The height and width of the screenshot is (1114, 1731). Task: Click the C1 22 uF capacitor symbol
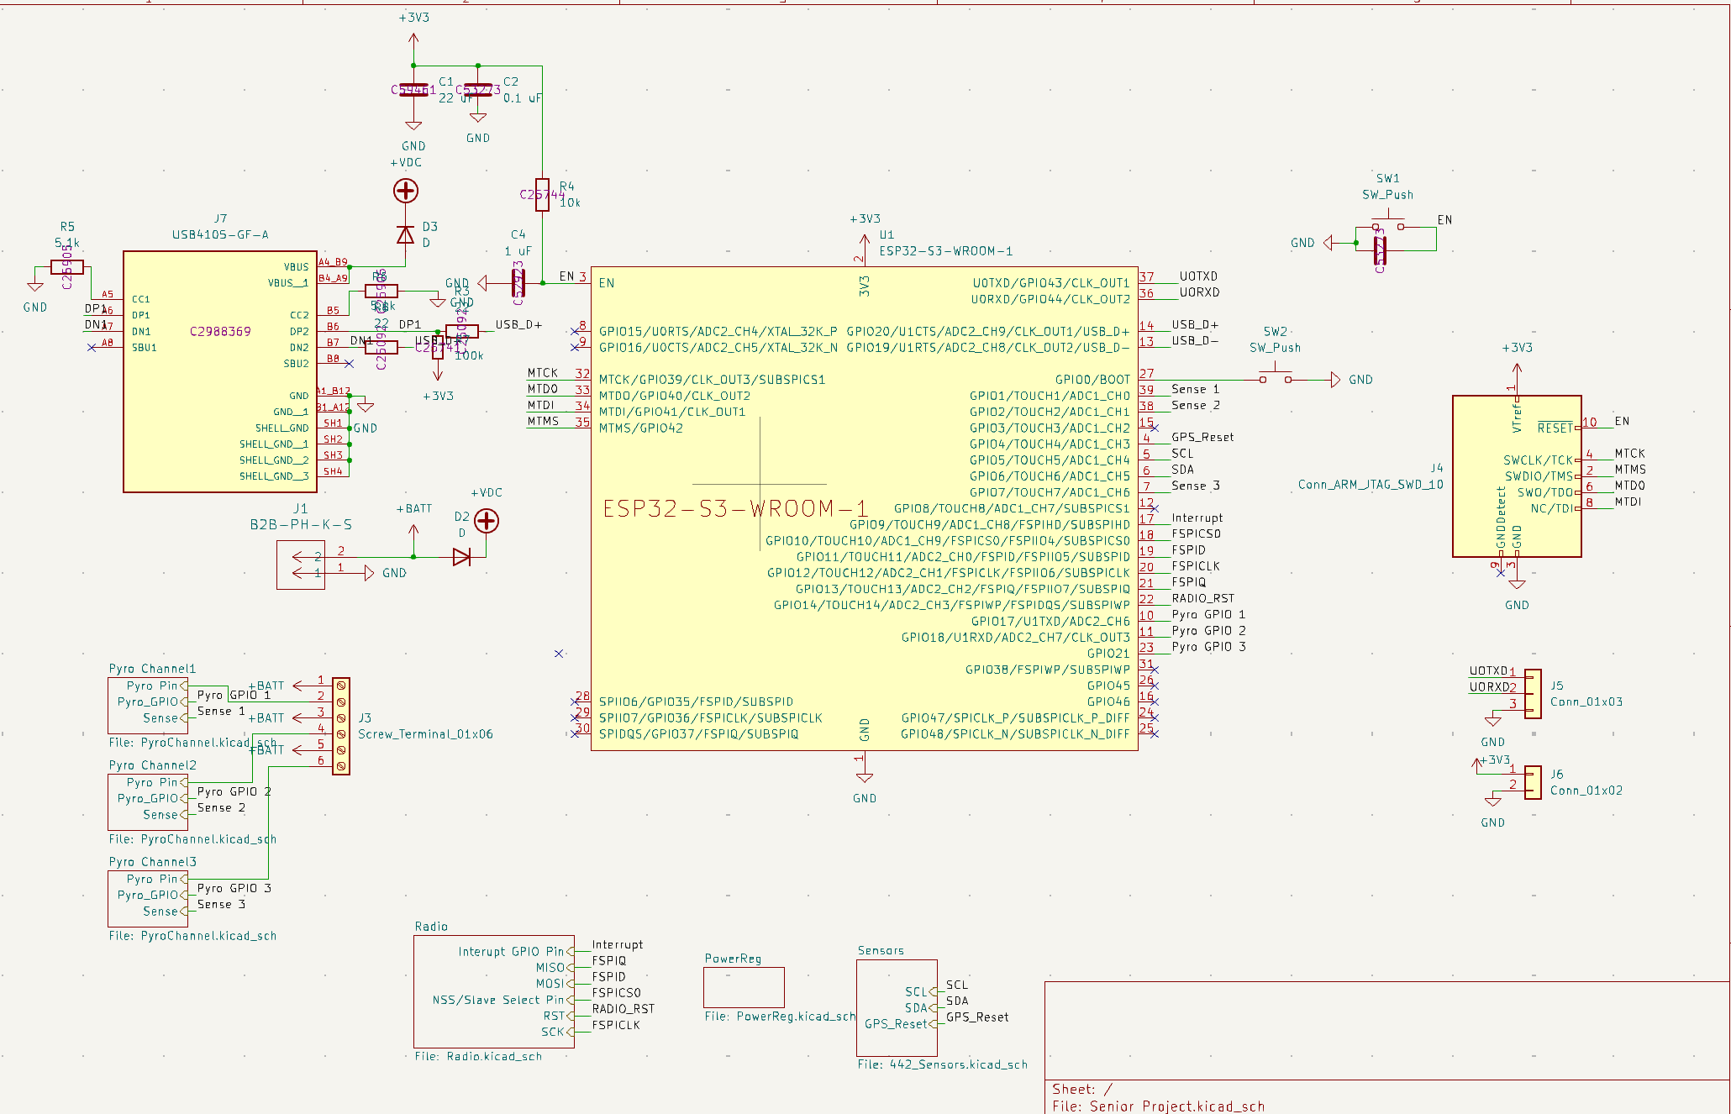tap(413, 90)
